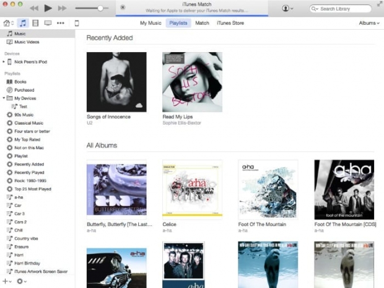Open the Songs of Innocence album cover
The width and height of the screenshot is (384, 288).
coord(116,82)
